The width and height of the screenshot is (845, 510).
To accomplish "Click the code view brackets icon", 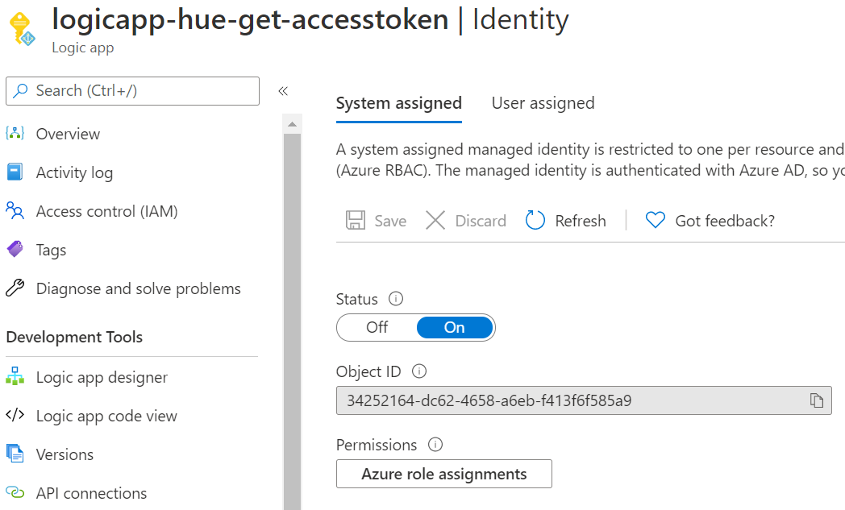I will (15, 415).
